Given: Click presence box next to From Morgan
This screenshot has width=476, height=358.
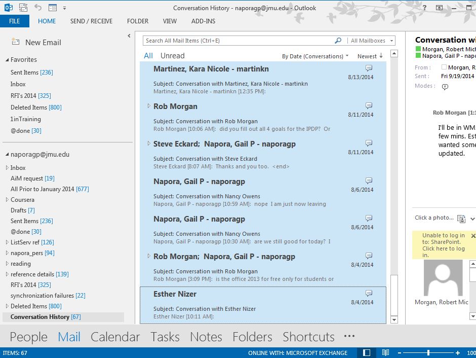Looking at the screenshot, I should (444, 67).
